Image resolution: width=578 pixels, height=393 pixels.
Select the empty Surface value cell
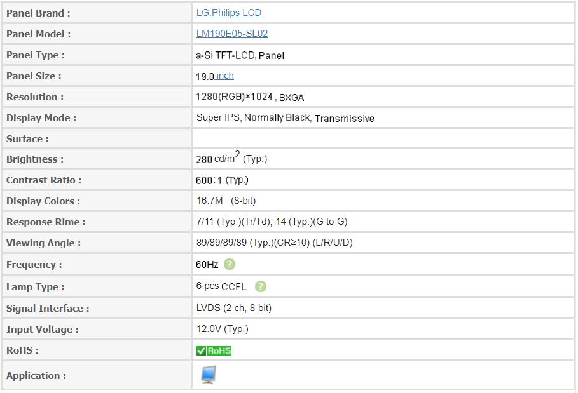pyautogui.click(x=383, y=139)
